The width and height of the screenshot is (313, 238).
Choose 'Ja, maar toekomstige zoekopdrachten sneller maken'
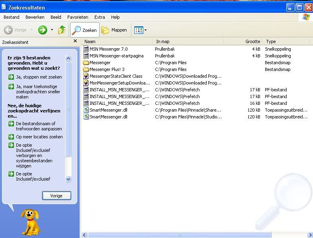(38, 92)
